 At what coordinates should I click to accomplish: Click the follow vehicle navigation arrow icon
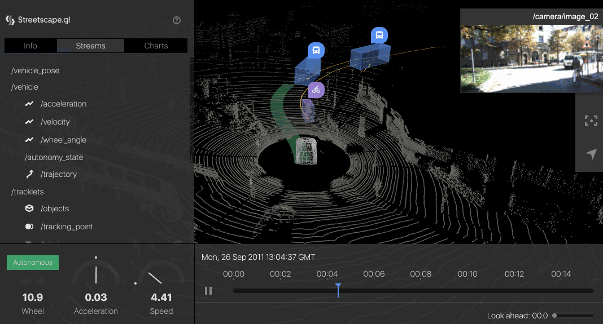[591, 154]
